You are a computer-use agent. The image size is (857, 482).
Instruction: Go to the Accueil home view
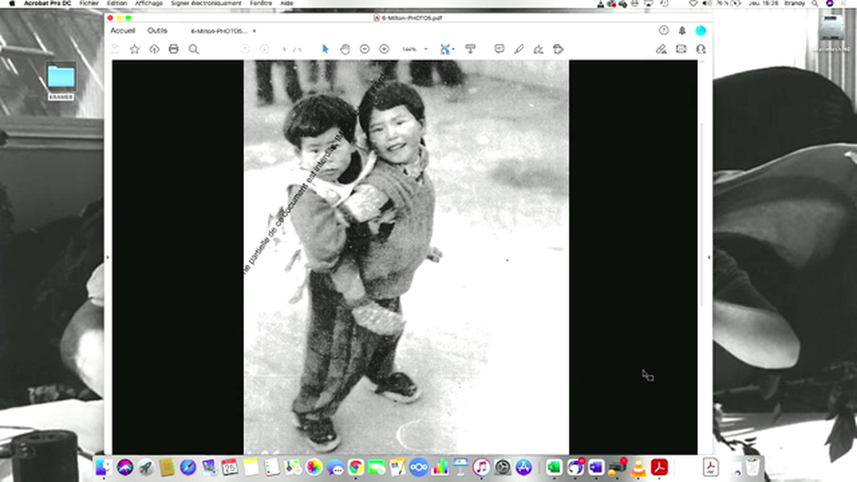[x=123, y=31]
